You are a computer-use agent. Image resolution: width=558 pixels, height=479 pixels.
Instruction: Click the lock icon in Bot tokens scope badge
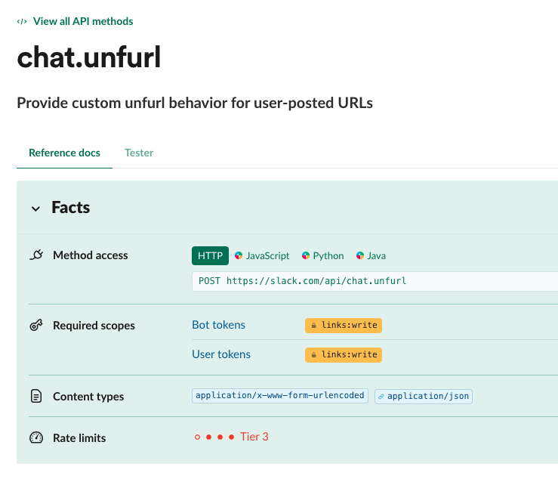coord(314,326)
